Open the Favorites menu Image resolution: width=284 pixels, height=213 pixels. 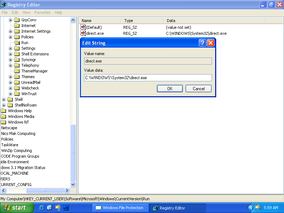coord(42,12)
